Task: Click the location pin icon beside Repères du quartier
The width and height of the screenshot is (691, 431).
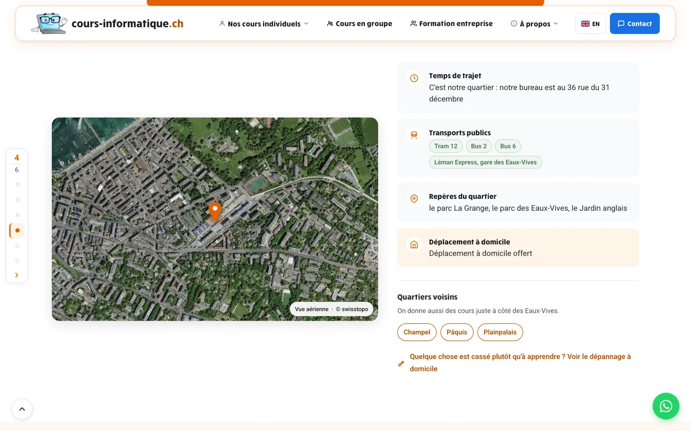Action: [414, 199]
